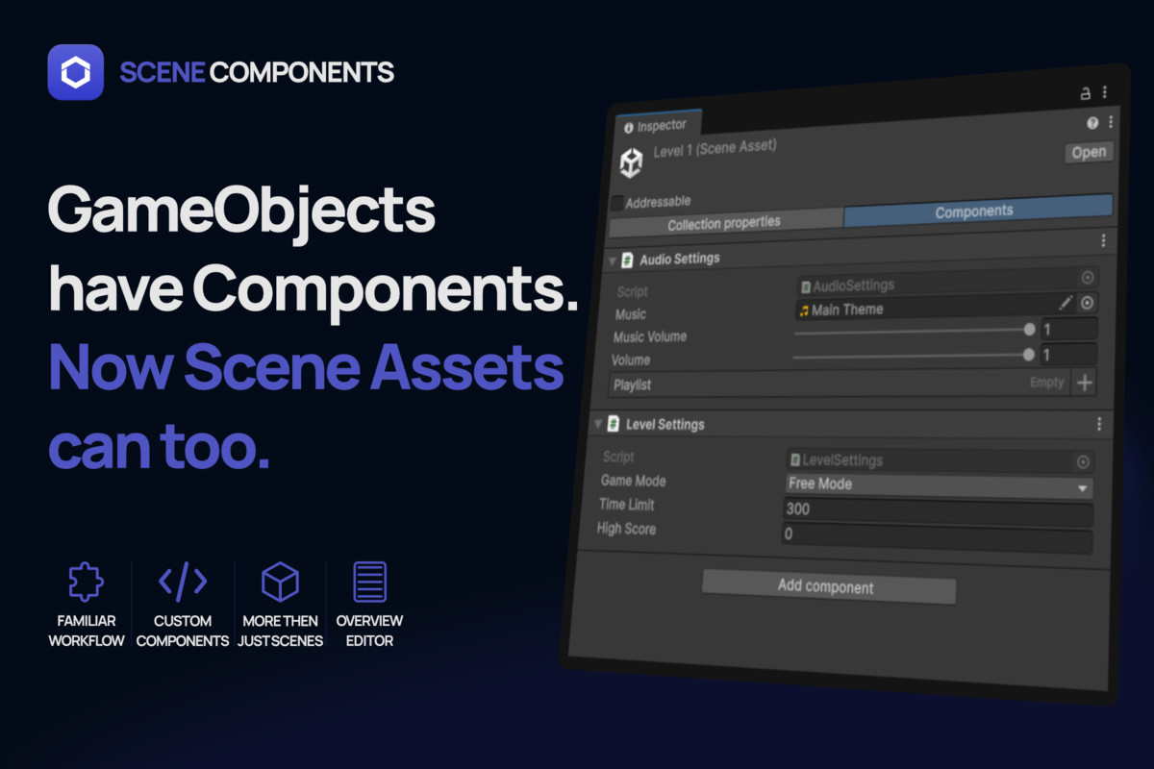The width and height of the screenshot is (1154, 769).
Task: Click the Music Volume label
Action: click(x=650, y=337)
